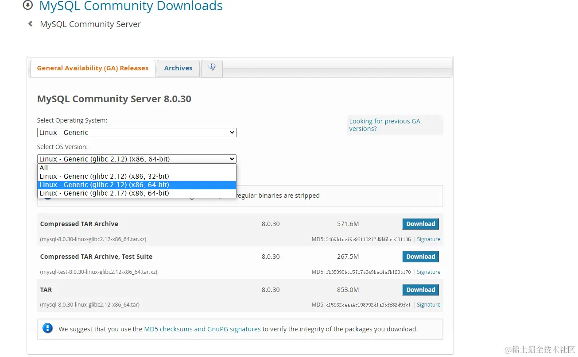The height and width of the screenshot is (357, 578).
Task: Click the 571.6M size value
Action: click(348, 224)
